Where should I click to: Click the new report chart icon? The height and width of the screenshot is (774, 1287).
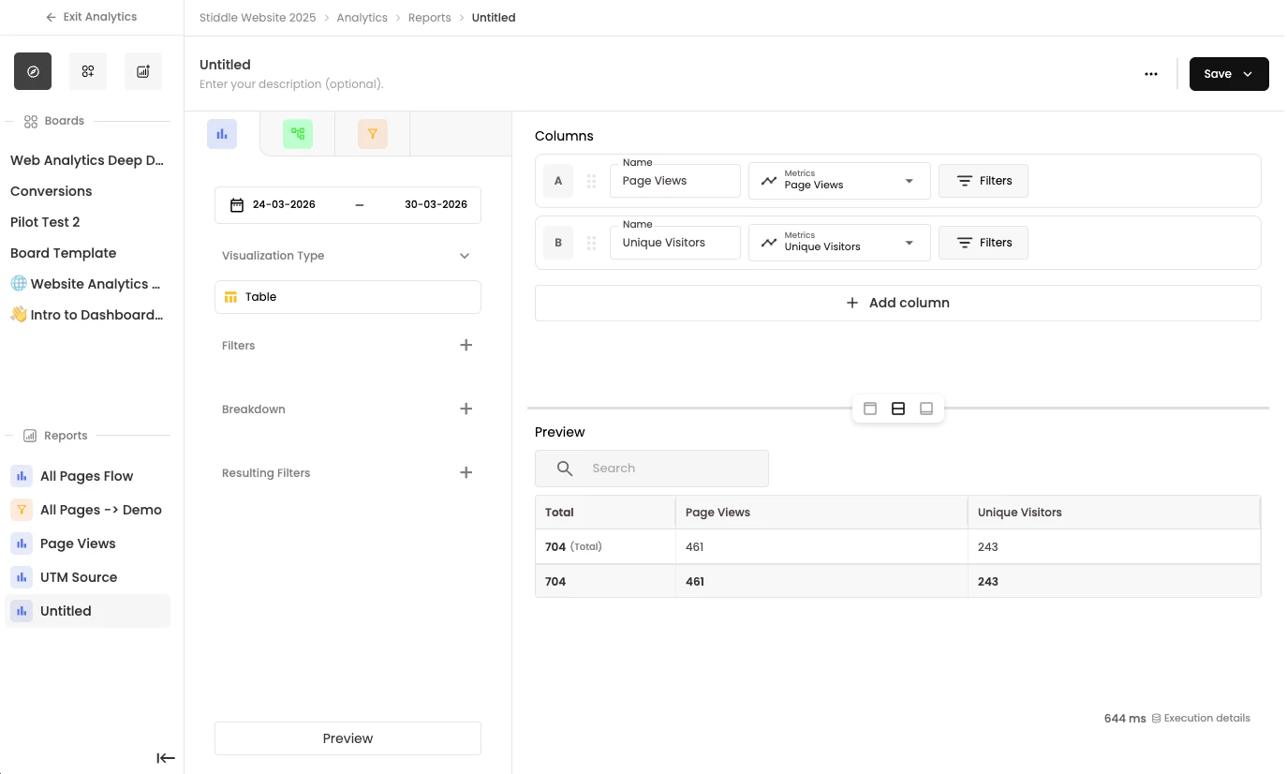(x=143, y=71)
